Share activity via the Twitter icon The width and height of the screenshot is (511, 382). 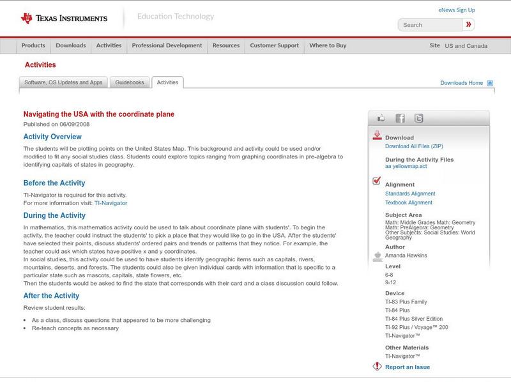coord(418,118)
